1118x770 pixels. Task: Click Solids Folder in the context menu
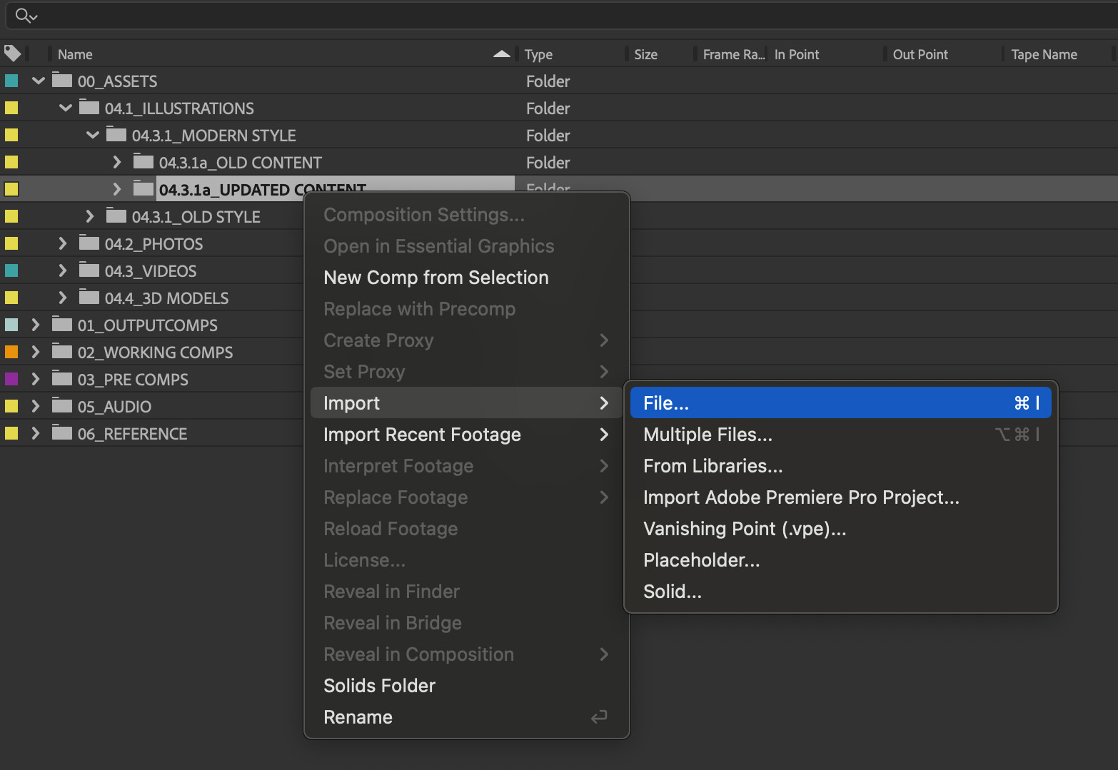point(379,685)
